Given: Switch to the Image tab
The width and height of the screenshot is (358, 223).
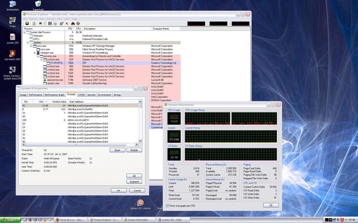Looking at the screenshot, I should click(23, 95).
